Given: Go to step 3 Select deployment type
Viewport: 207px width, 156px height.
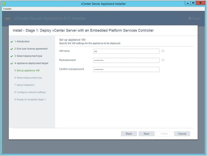Looking at the screenshot, I should pyautogui.click(x=28, y=56).
